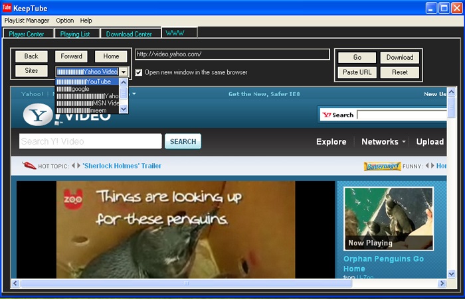Click the Download button
Image resolution: width=465 pixels, height=299 pixels.
click(x=400, y=58)
